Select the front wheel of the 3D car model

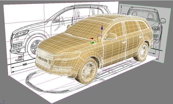click(88, 71)
